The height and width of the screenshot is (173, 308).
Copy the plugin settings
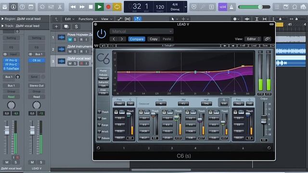tap(154, 39)
